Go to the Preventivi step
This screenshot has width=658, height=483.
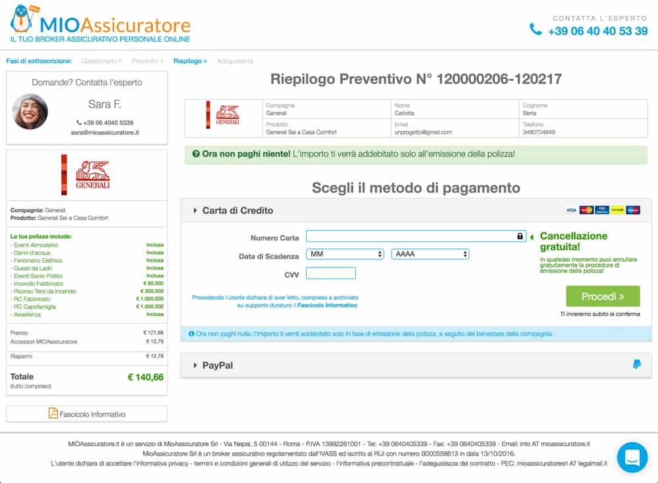(x=147, y=61)
